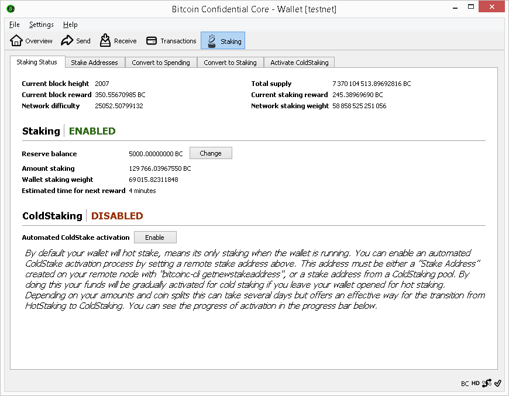Click the Reserve balance label

click(49, 154)
